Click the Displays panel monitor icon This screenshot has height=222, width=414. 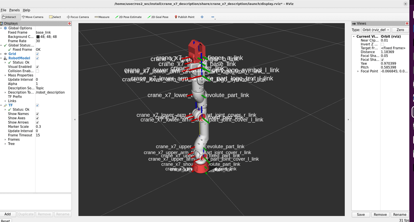2,23
